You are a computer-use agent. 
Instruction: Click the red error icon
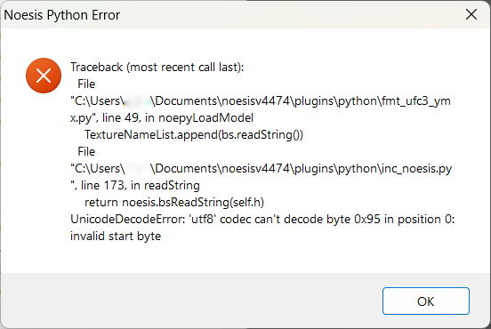pyautogui.click(x=44, y=76)
